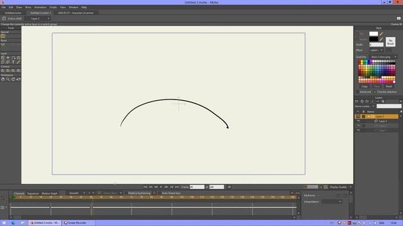Screen dimensions: 403x226
Task: Click the current Frame number field
Action: pyautogui.click(x=197, y=187)
